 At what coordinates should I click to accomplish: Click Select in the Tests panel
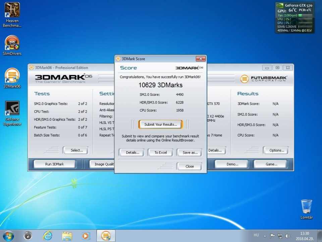[x=76, y=150]
